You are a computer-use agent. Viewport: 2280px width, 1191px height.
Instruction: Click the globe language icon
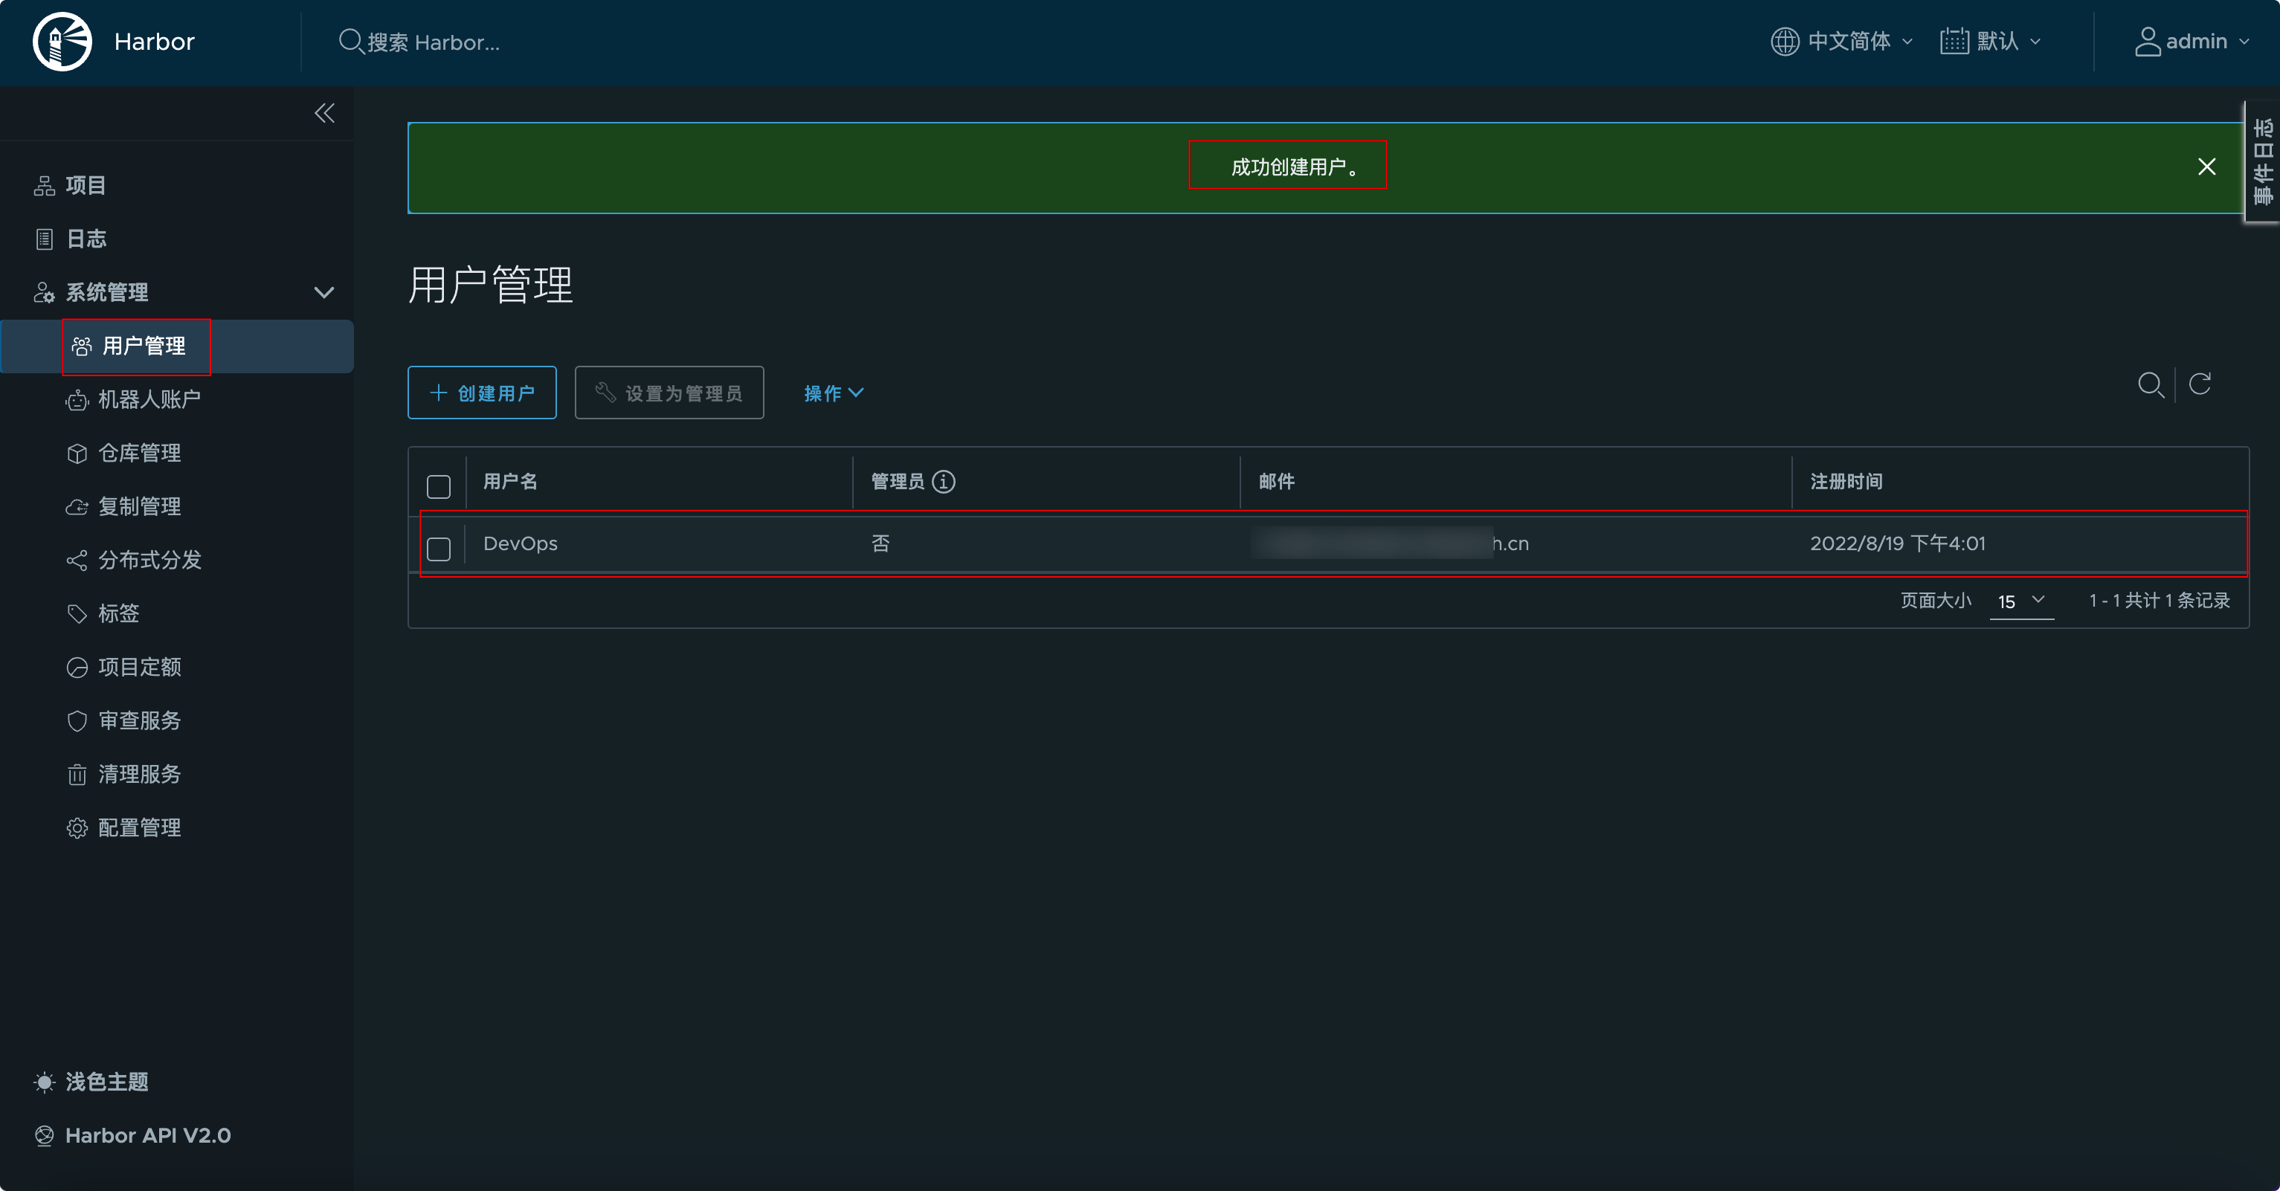point(1784,42)
